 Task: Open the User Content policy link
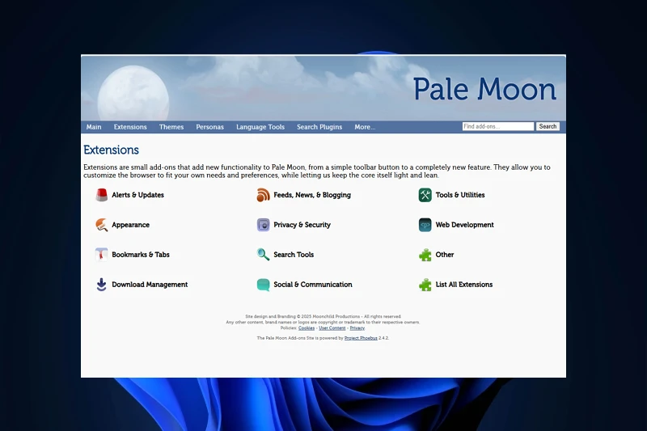332,327
